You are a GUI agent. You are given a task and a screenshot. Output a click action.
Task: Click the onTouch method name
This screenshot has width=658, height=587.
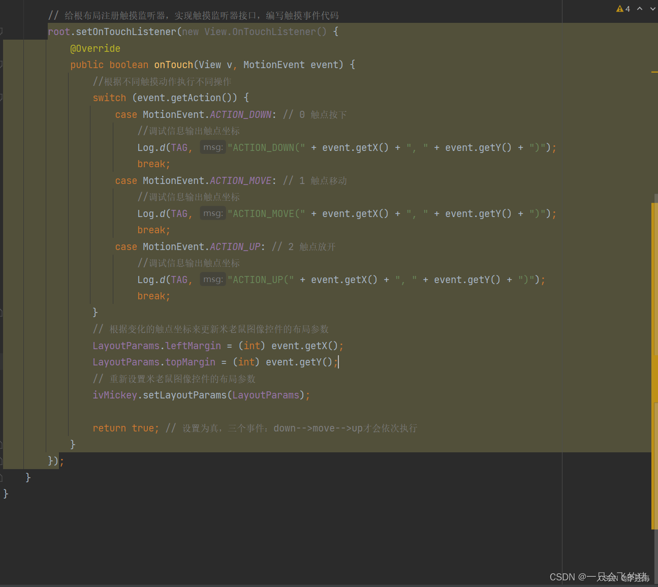coord(174,65)
